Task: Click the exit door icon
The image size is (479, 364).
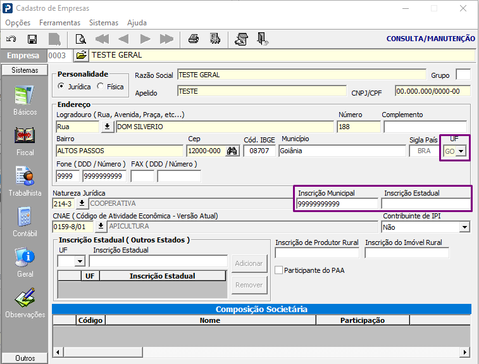Action: coord(263,39)
